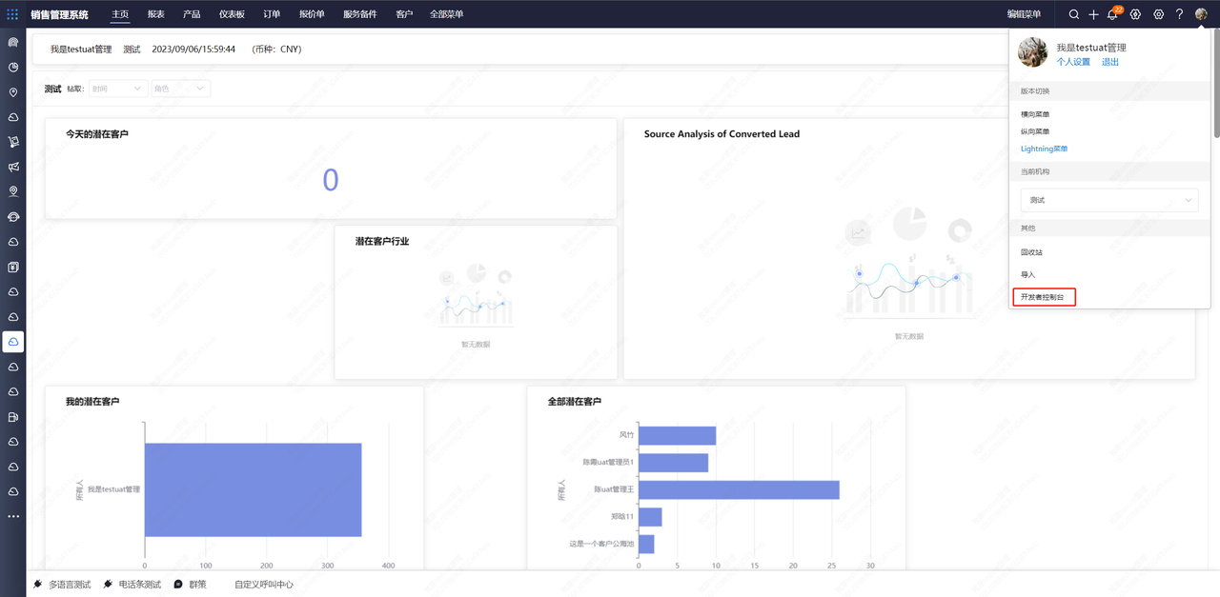The width and height of the screenshot is (1220, 597).
Task: Click the three-dots more icon in sidebar
Action: coord(13,516)
